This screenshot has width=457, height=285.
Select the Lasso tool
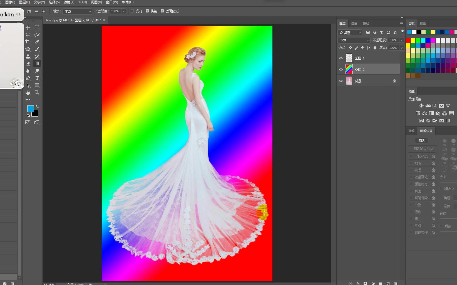pyautogui.click(x=28, y=35)
